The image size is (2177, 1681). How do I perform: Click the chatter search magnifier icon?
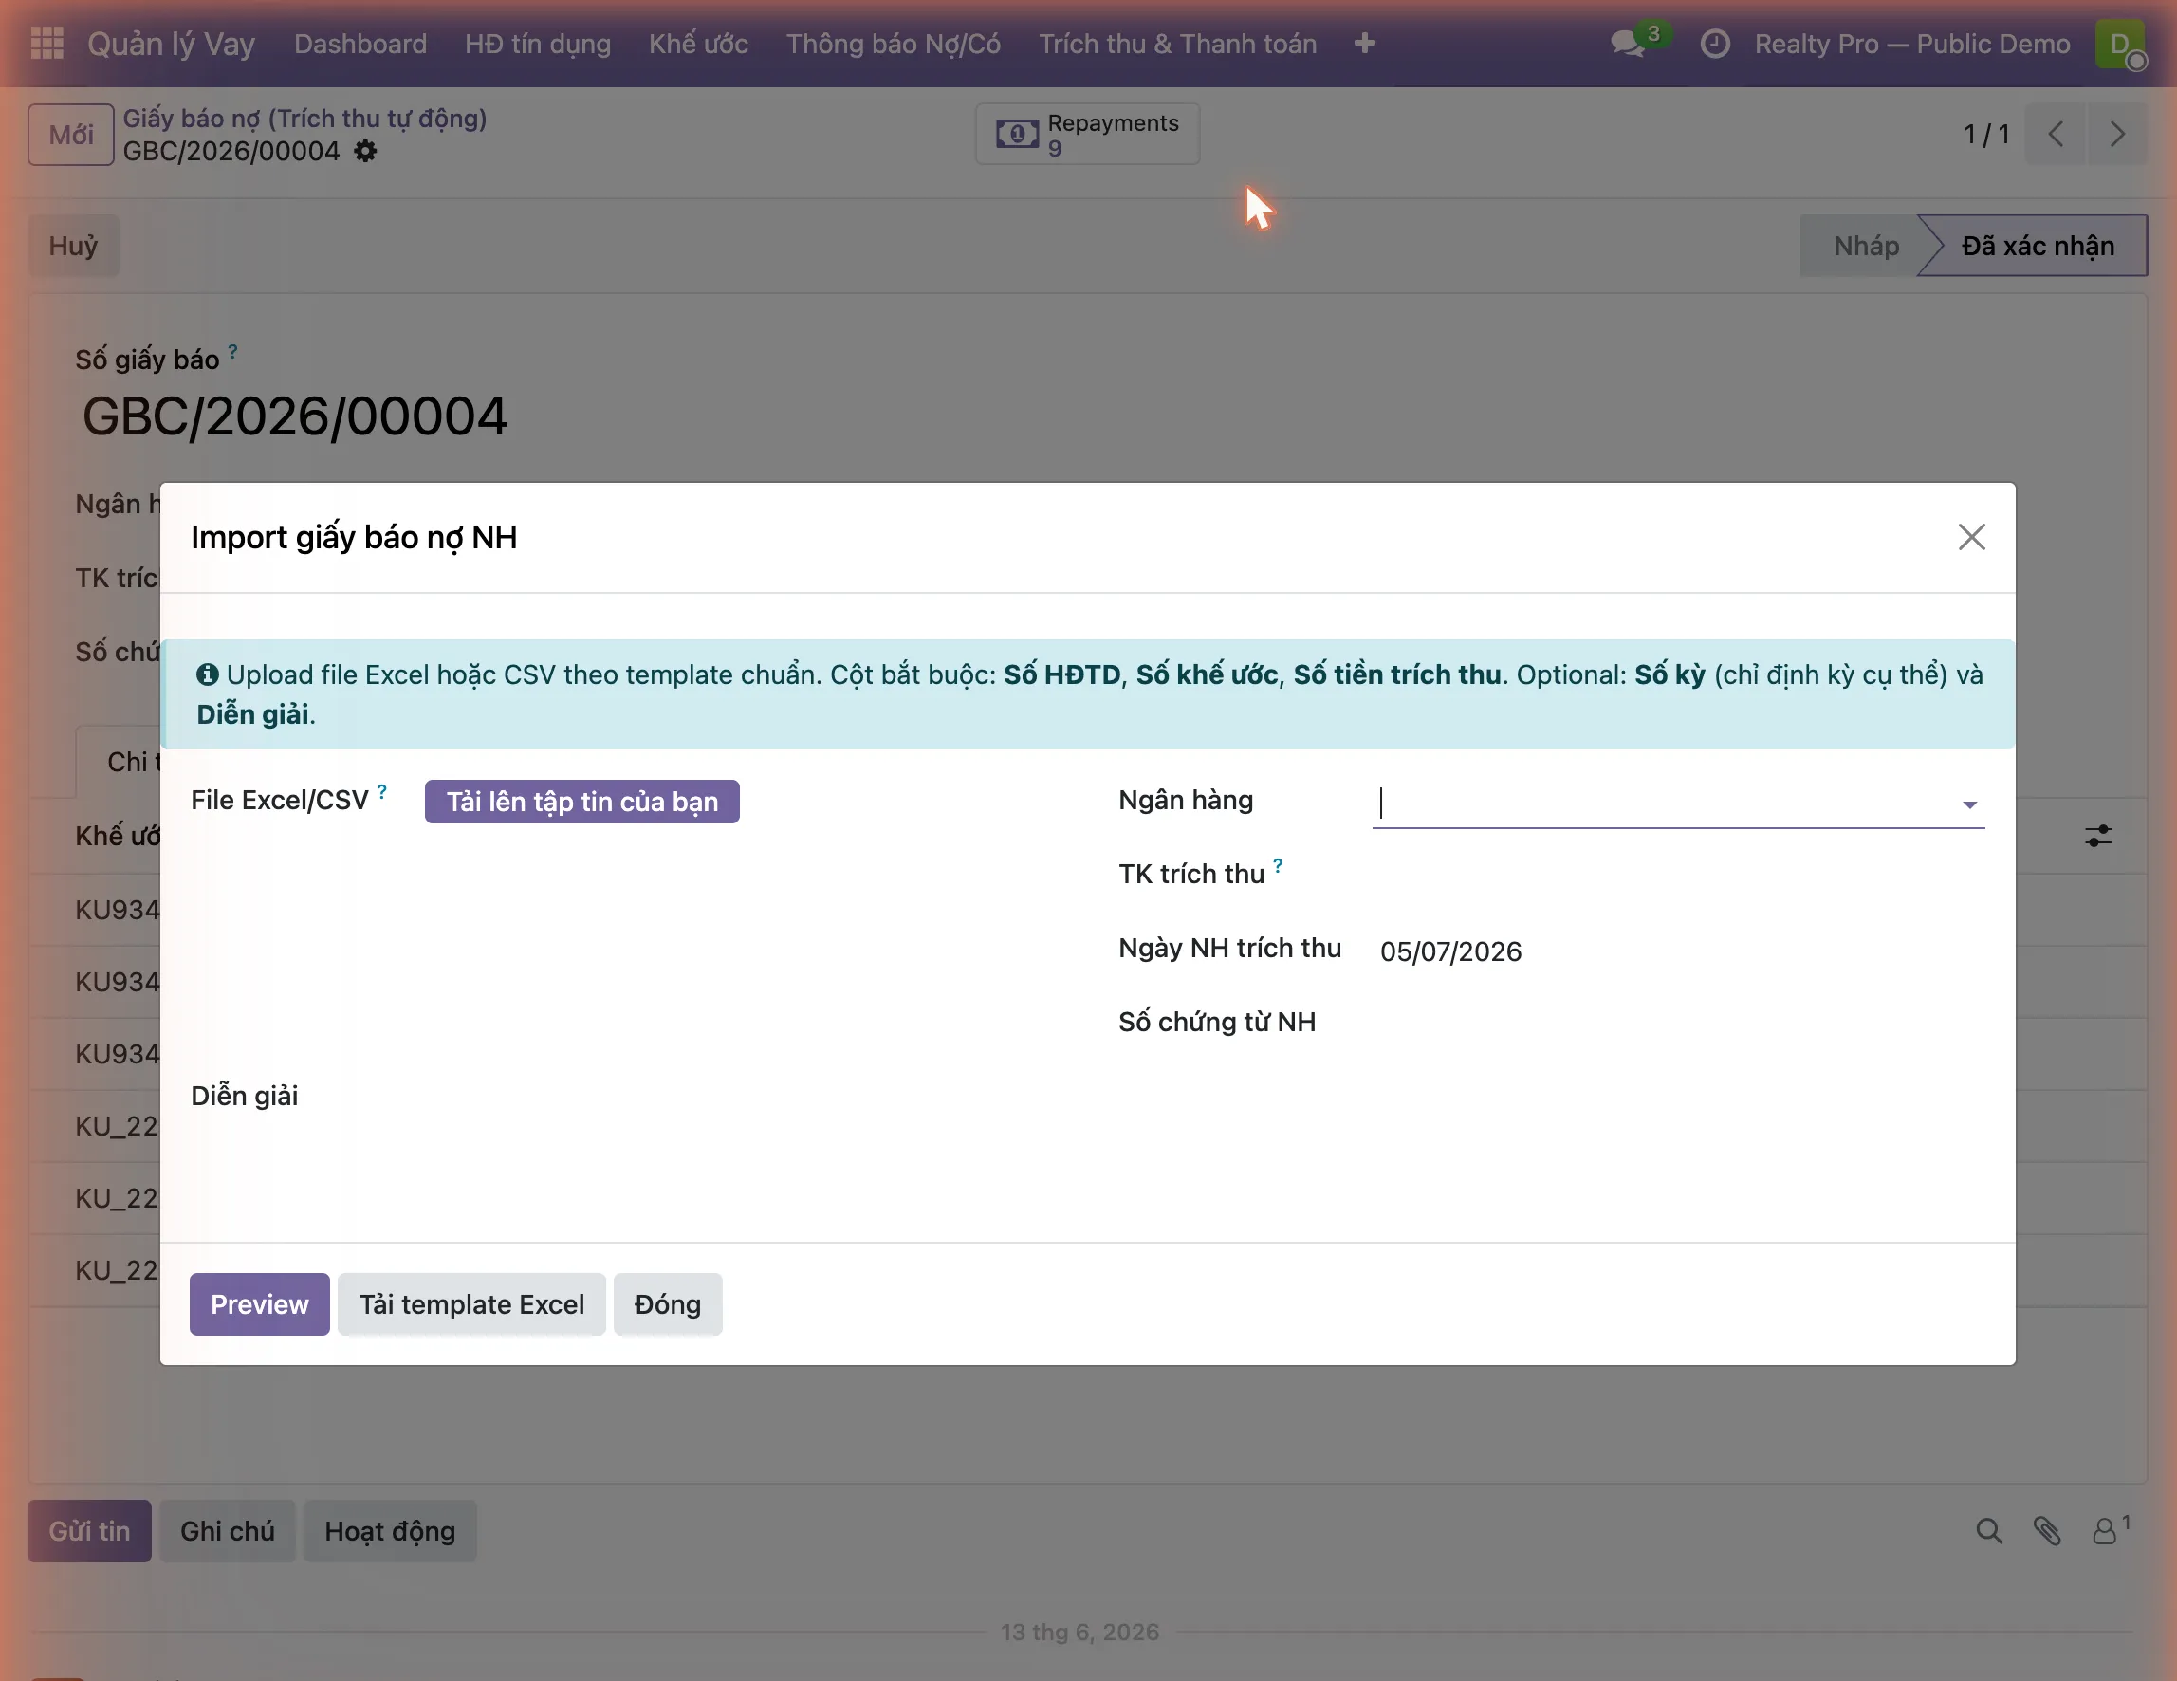(x=1988, y=1531)
